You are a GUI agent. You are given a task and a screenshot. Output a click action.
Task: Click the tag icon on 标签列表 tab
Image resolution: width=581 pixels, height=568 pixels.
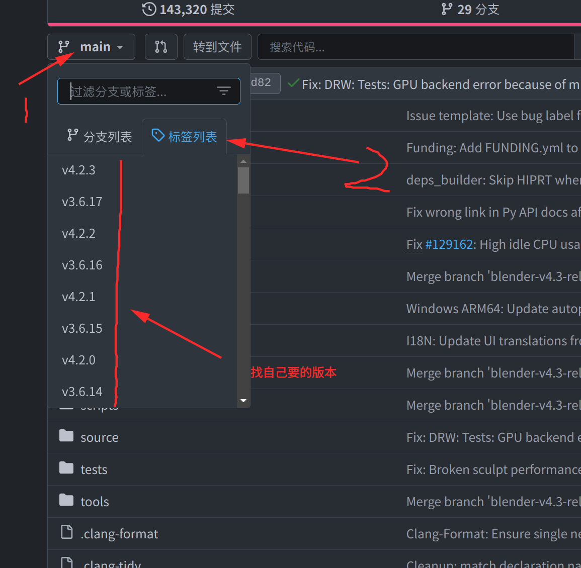[158, 135]
